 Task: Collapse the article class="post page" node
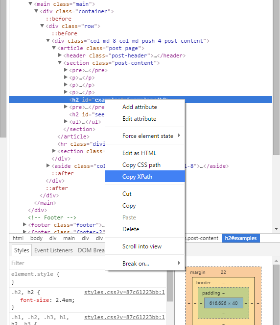pyautogui.click(x=54, y=48)
